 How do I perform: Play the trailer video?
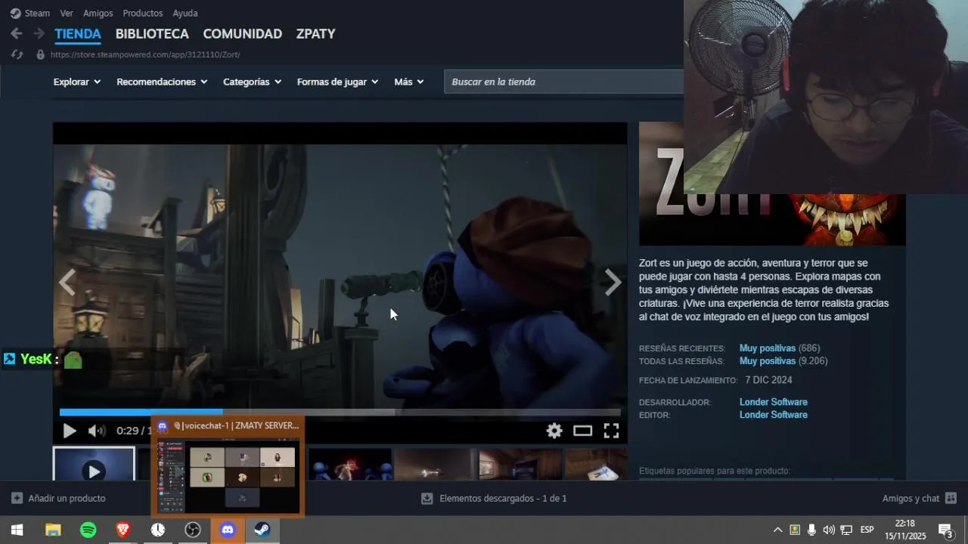coord(69,431)
